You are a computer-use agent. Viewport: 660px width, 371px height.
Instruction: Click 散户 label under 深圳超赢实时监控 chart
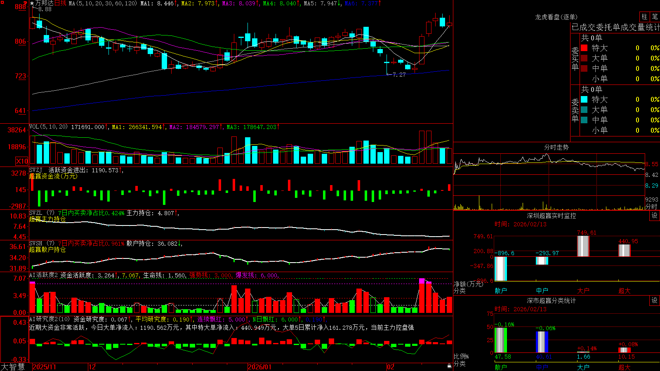(501, 291)
